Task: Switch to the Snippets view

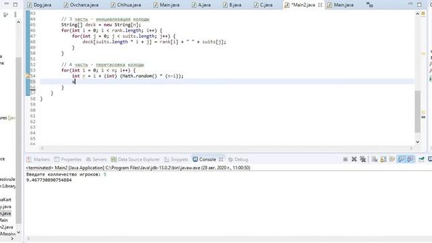Action: click(x=176, y=159)
